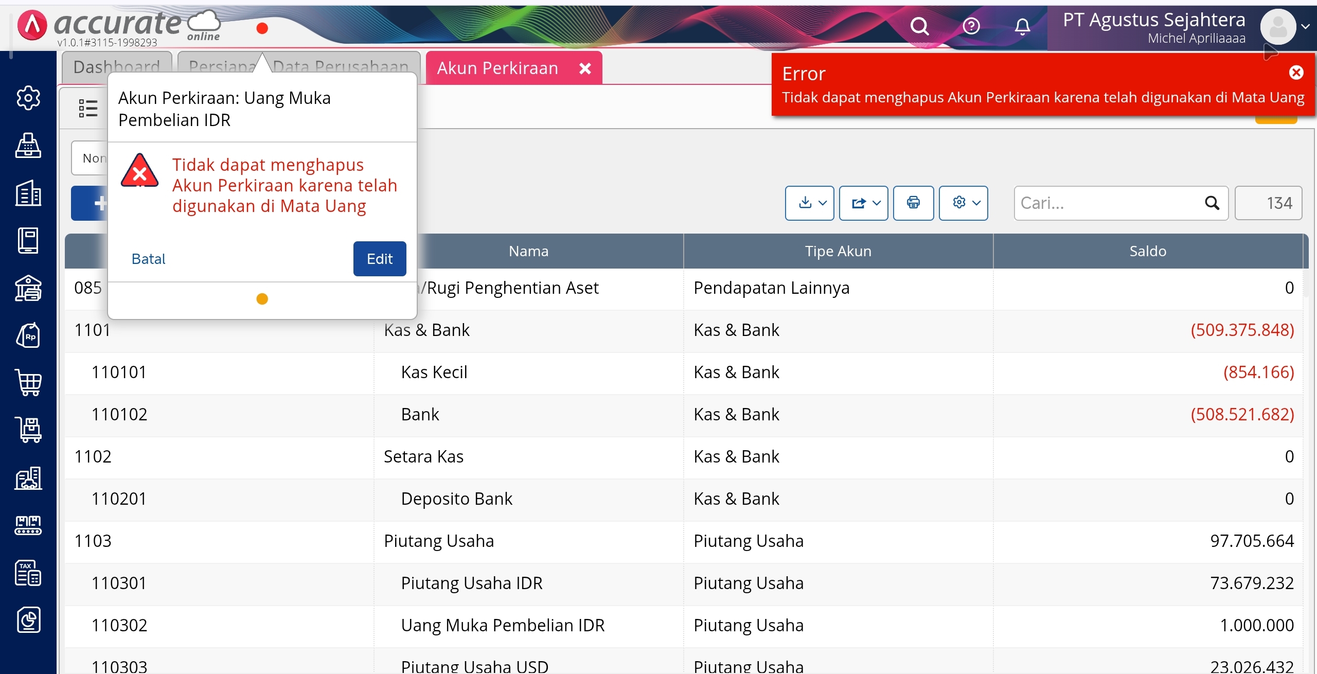Open the TAX module sidebar icon
The height and width of the screenshot is (674, 1317).
point(28,573)
